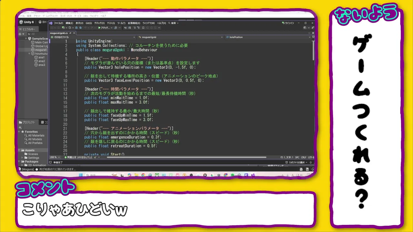Collapse the houmuzu parent object
Viewport: 413px width, 232px height.
(29, 54)
